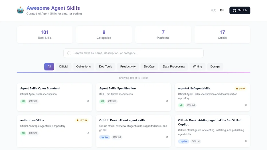
Task: Click 'Curated AI Agent Skills for smarter coding' tagline
Action: pos(54,14)
